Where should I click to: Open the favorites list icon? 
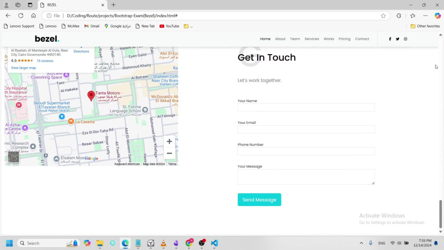pyautogui.click(x=413, y=16)
